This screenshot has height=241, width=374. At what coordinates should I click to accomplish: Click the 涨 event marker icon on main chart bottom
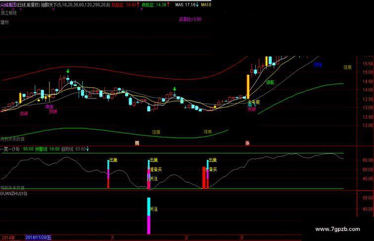[247, 143]
